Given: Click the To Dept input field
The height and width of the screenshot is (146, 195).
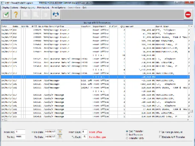Looking at the screenshot, I should pos(85,137).
